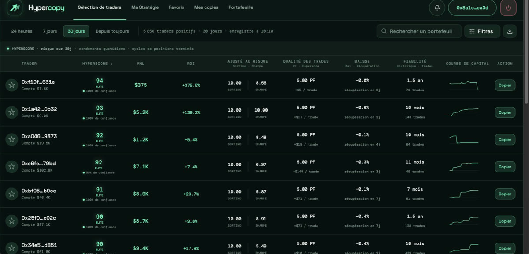This screenshot has height=254, width=529.
Task: Click the HYPERSCORE legend label
Action: [24, 49]
